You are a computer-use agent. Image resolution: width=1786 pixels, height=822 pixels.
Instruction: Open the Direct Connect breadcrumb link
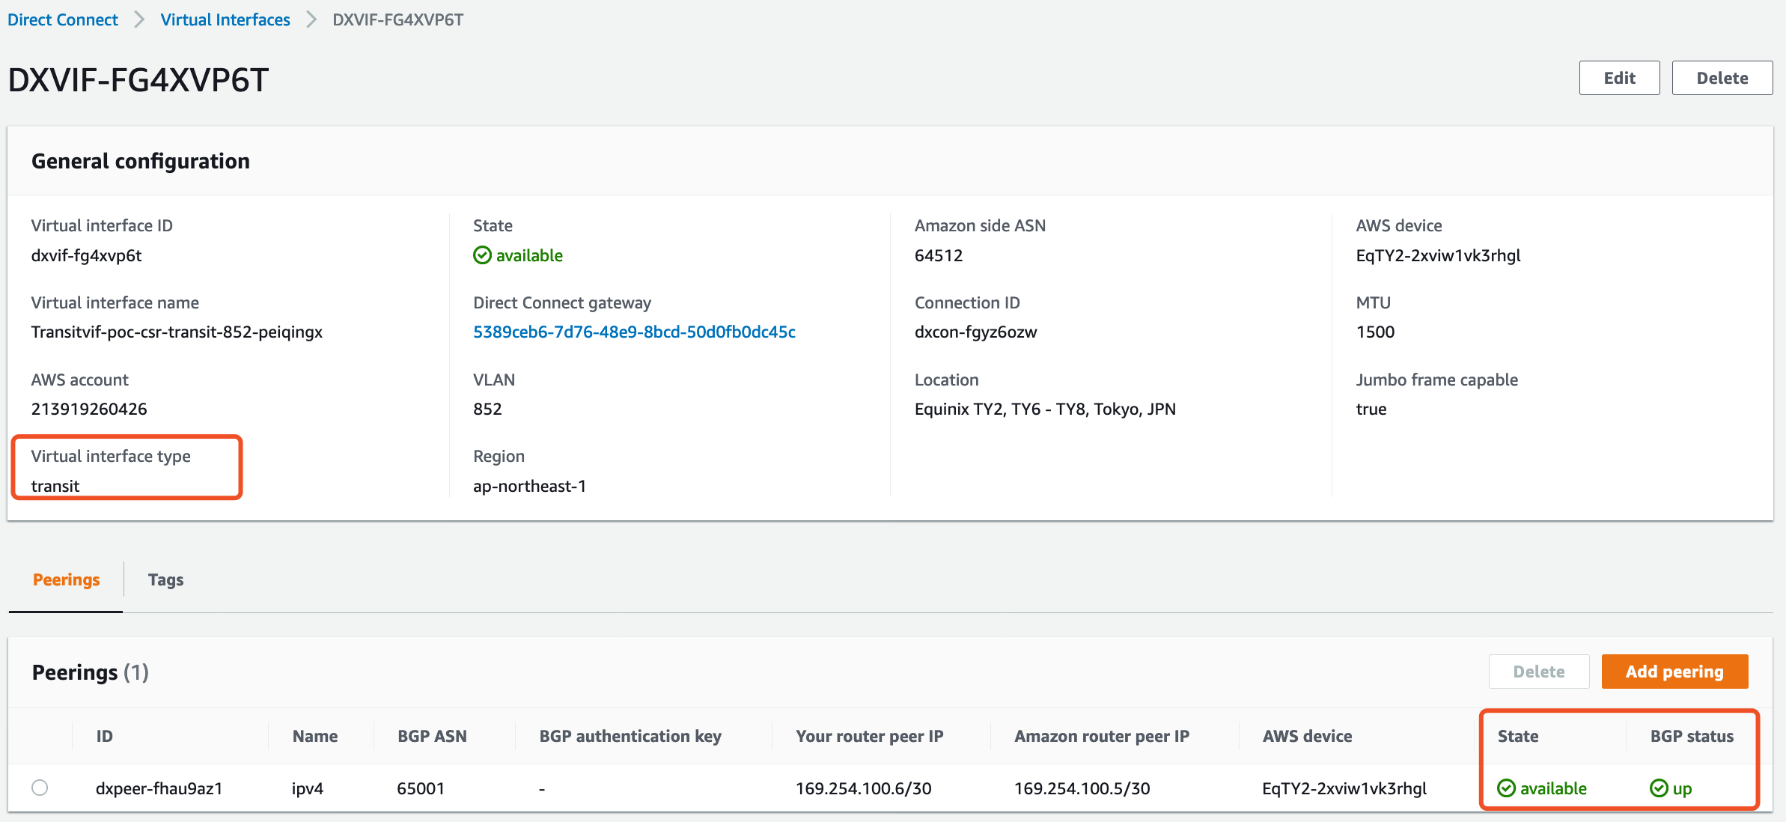click(63, 19)
